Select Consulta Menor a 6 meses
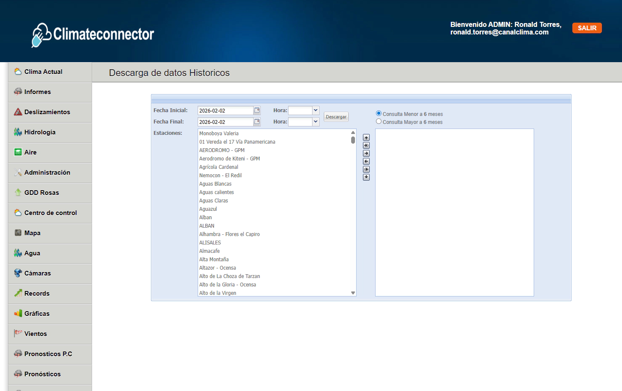This screenshot has height=391, width=622. pyautogui.click(x=378, y=113)
